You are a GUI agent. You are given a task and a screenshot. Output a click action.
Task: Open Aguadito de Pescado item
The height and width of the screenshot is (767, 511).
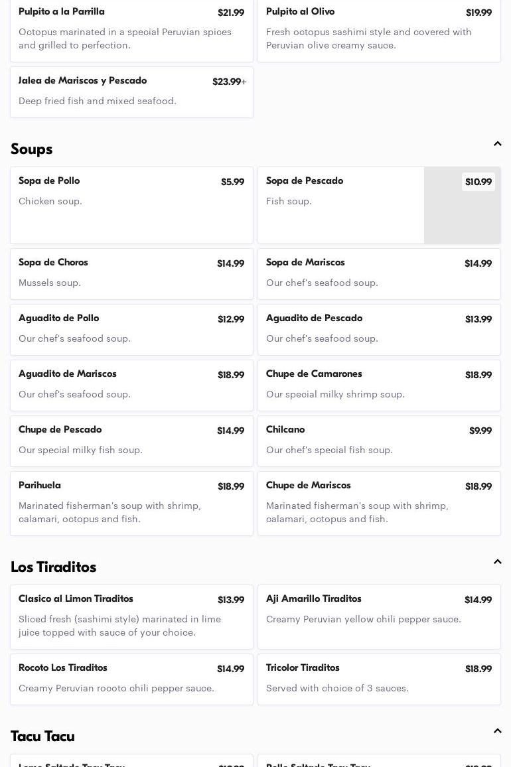pos(379,329)
